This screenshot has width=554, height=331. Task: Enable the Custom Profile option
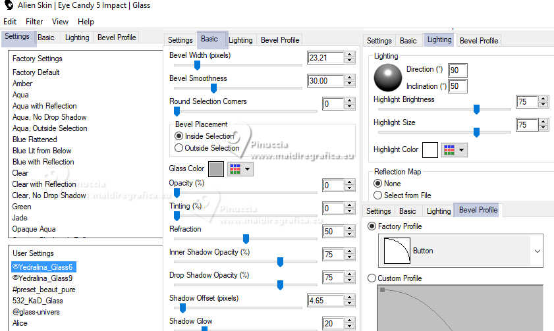pyautogui.click(x=372, y=278)
